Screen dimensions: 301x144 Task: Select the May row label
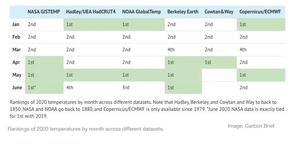coord(17,75)
